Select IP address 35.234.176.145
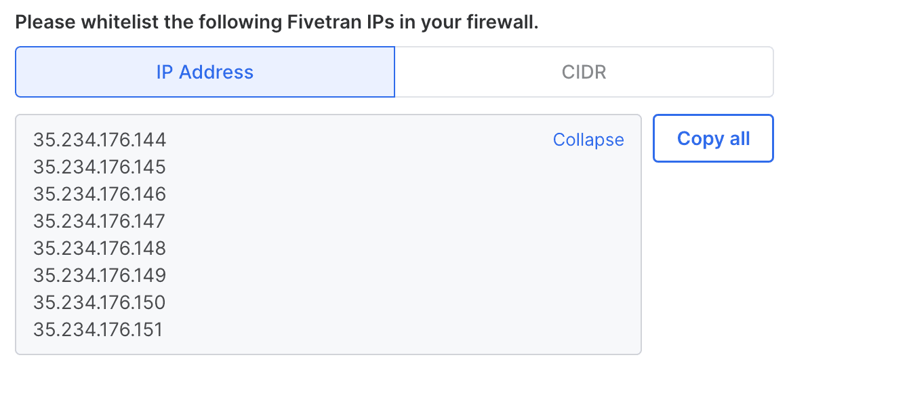911x408 pixels. coord(99,167)
